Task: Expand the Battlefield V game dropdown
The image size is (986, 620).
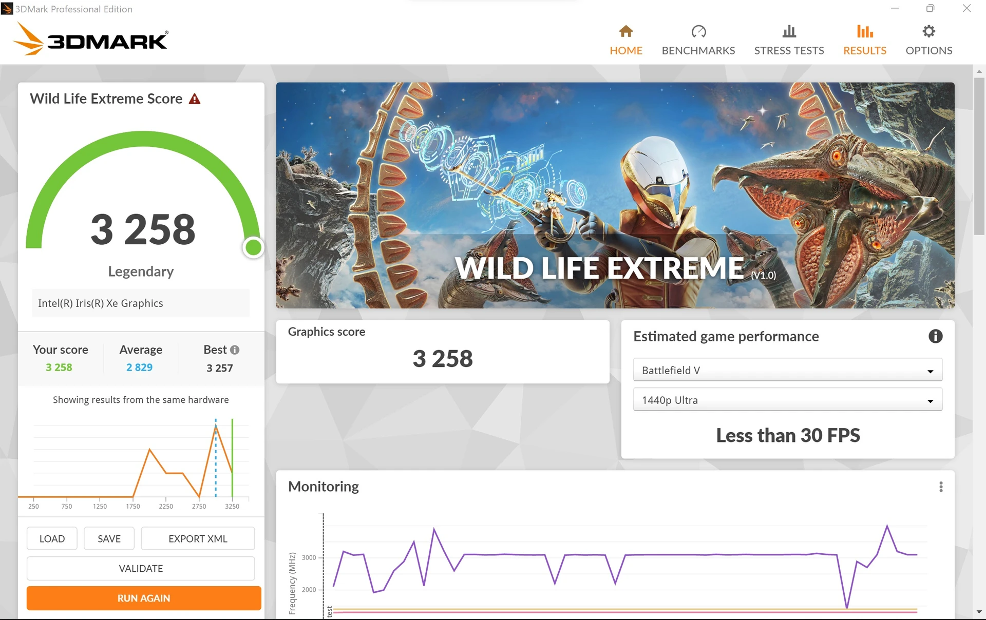Action: point(787,370)
